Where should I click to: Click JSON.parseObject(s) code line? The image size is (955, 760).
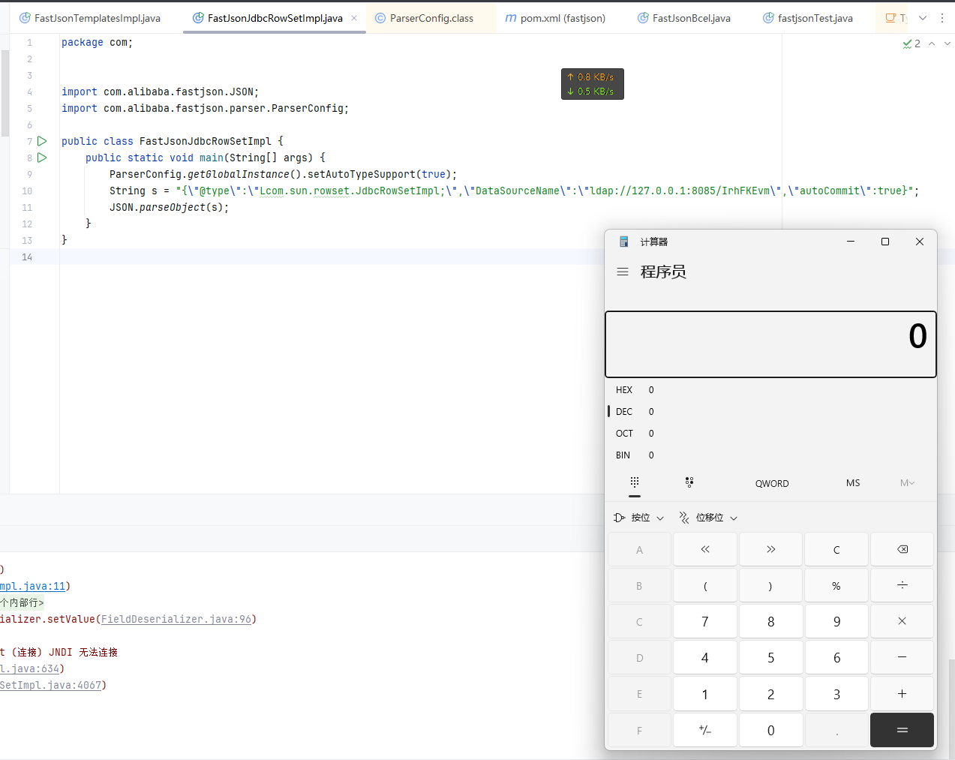tap(170, 207)
